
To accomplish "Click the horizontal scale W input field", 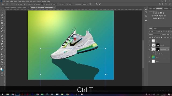I will tap(38, 4).
